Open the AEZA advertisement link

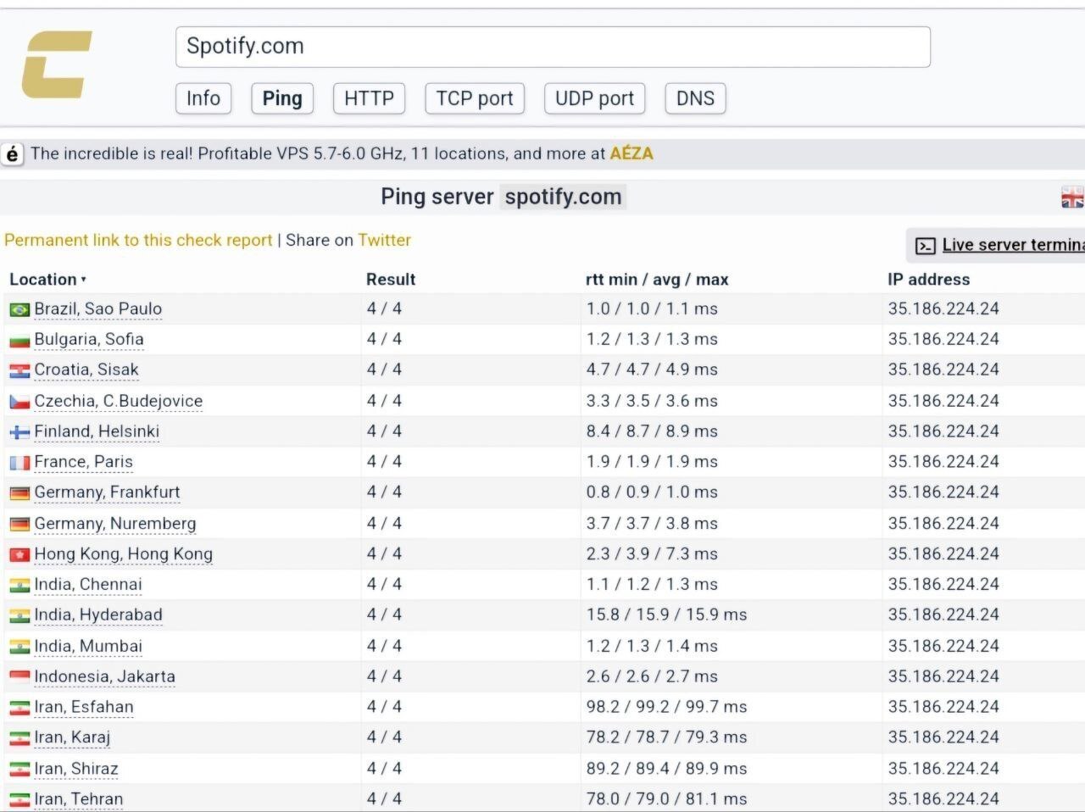click(632, 153)
